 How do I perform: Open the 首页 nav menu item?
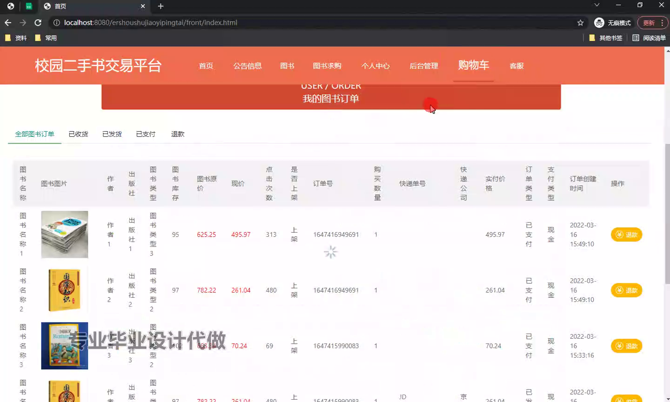(x=206, y=66)
